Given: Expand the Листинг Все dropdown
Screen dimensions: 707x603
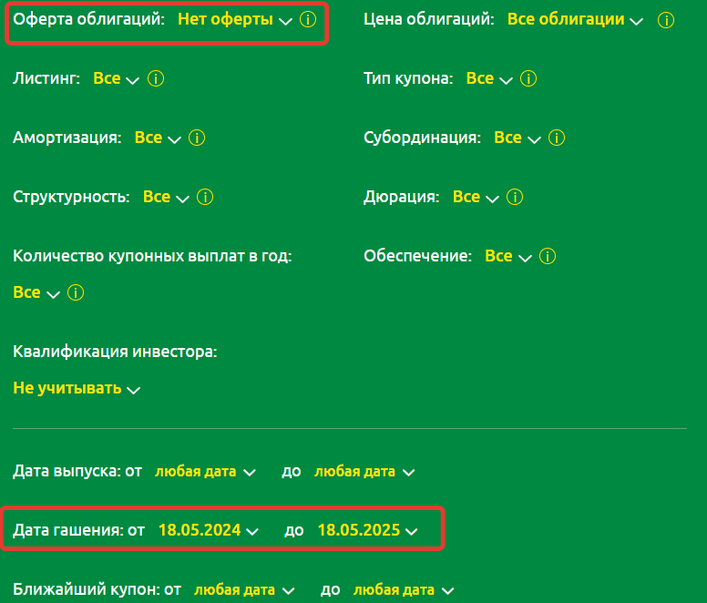Looking at the screenshot, I should (116, 79).
